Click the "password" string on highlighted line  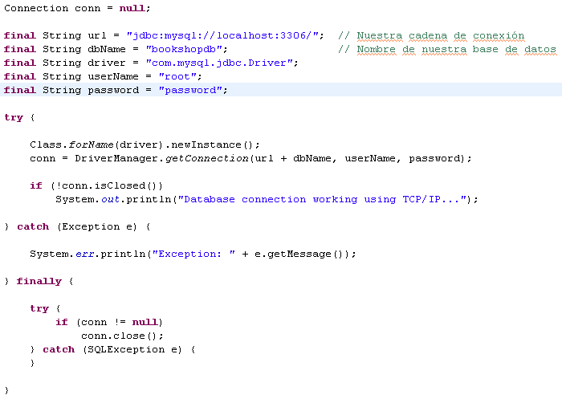pos(193,90)
